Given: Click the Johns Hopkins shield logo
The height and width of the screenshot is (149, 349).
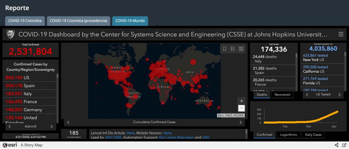Looking at the screenshot, I should tap(11, 34).
